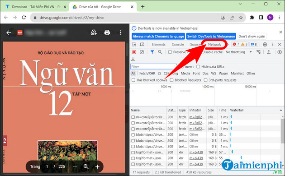Stop recording the network log
Viewport: 285px width, 176px height.
coord(134,52)
